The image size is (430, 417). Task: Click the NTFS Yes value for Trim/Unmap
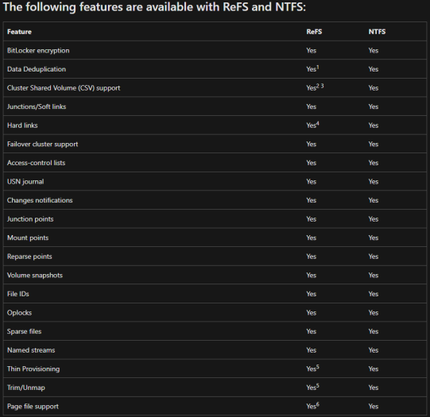click(x=374, y=388)
